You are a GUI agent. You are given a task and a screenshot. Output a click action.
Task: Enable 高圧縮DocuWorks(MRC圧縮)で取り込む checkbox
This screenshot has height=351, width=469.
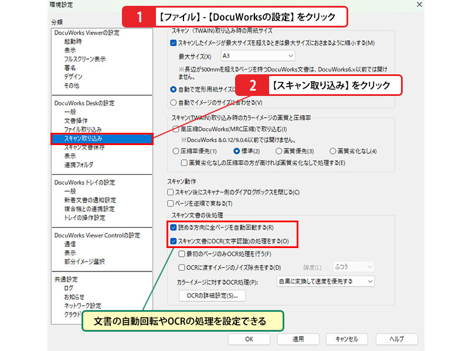pos(176,129)
